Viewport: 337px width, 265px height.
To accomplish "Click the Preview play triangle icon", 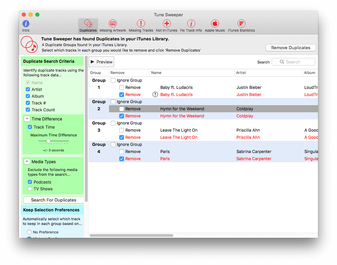I will tap(92, 62).
